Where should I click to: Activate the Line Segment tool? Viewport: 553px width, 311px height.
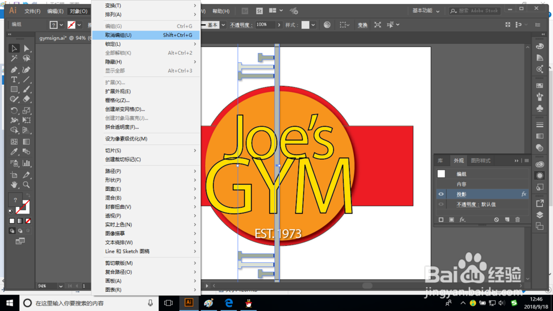pos(27,80)
